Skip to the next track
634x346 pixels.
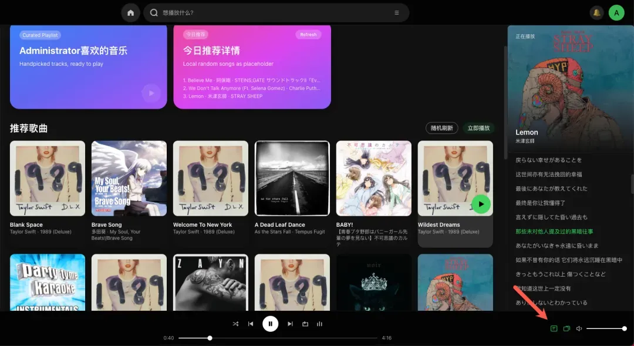[290, 324]
